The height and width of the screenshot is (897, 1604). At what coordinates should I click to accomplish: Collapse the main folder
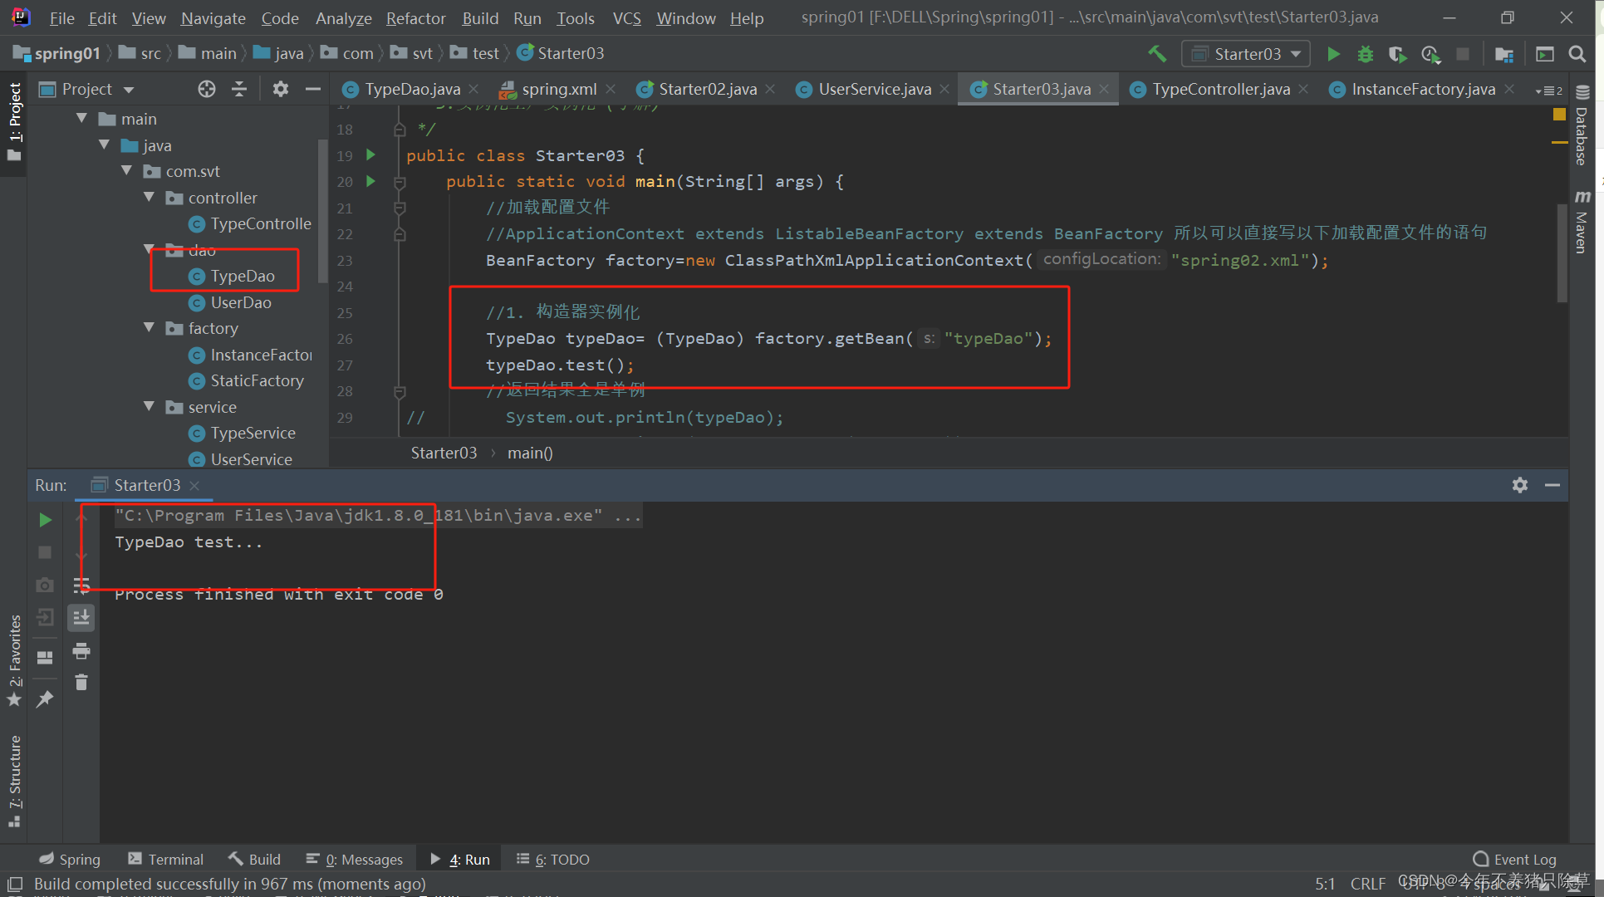tap(82, 119)
